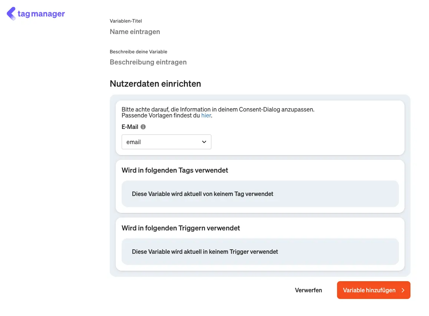Click the tag manager logo icon
Screen dimensions: 429x316
[x=11, y=13]
